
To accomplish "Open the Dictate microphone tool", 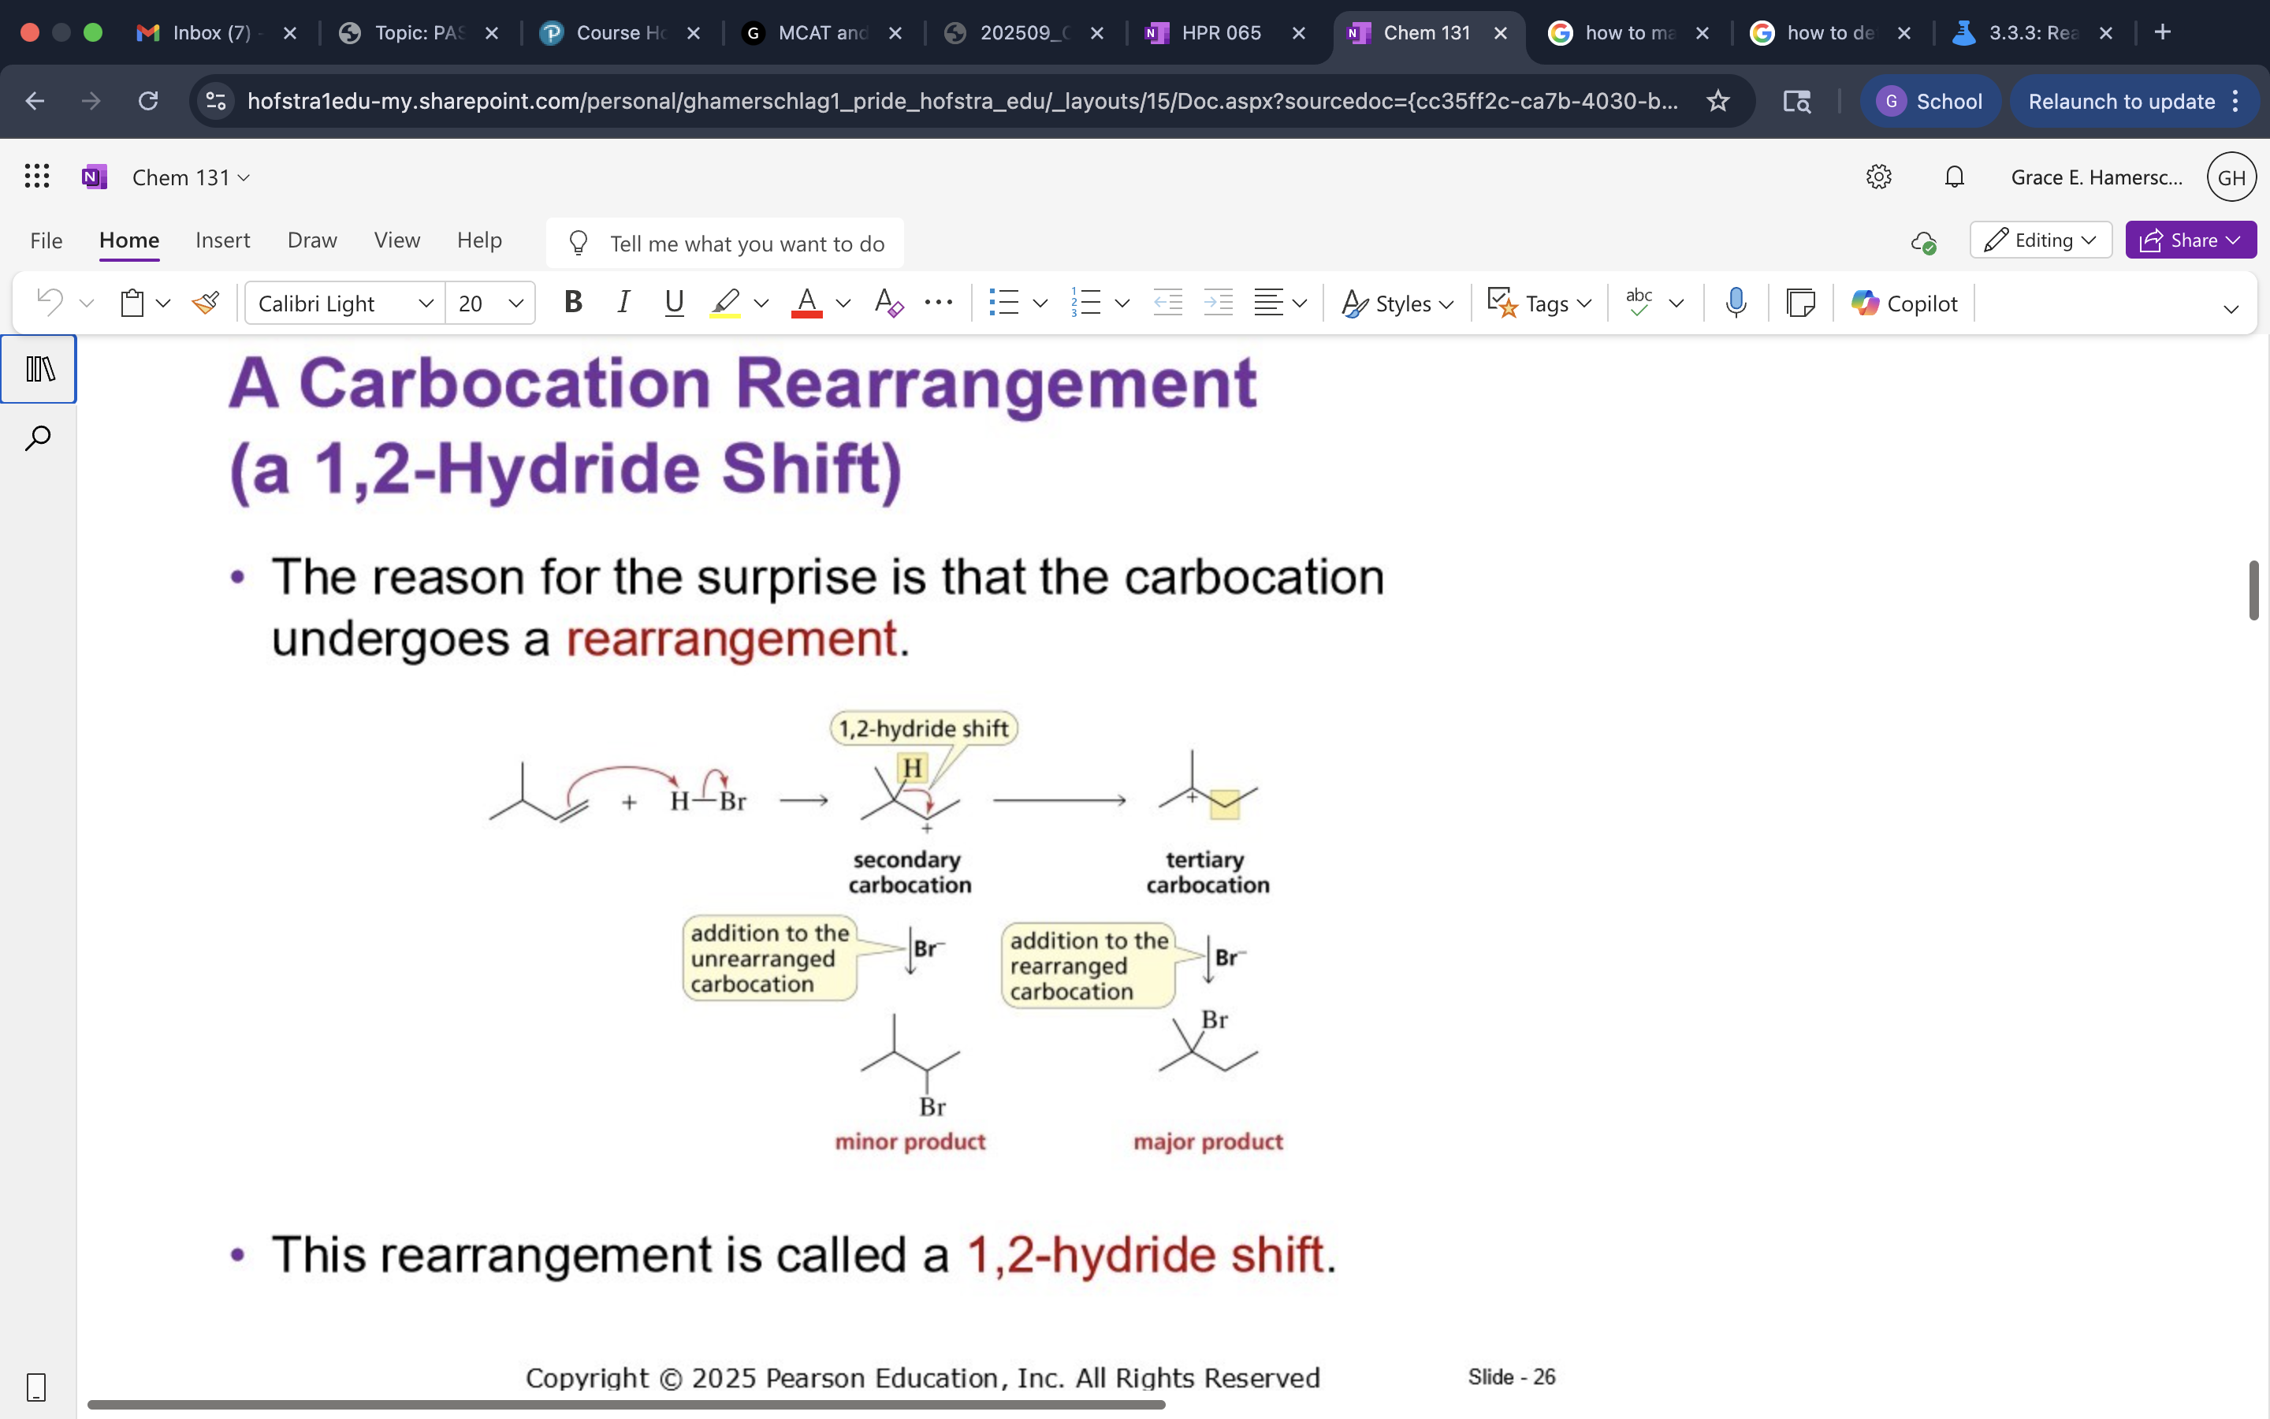I will pos(1734,302).
